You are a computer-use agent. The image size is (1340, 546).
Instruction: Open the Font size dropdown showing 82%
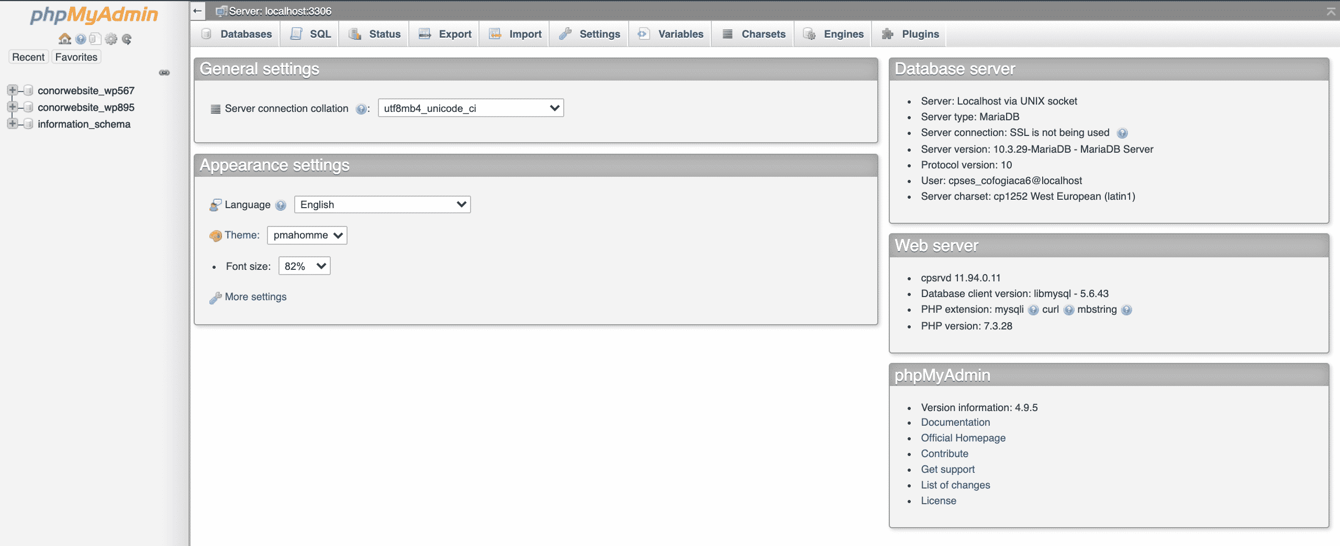pos(304,266)
